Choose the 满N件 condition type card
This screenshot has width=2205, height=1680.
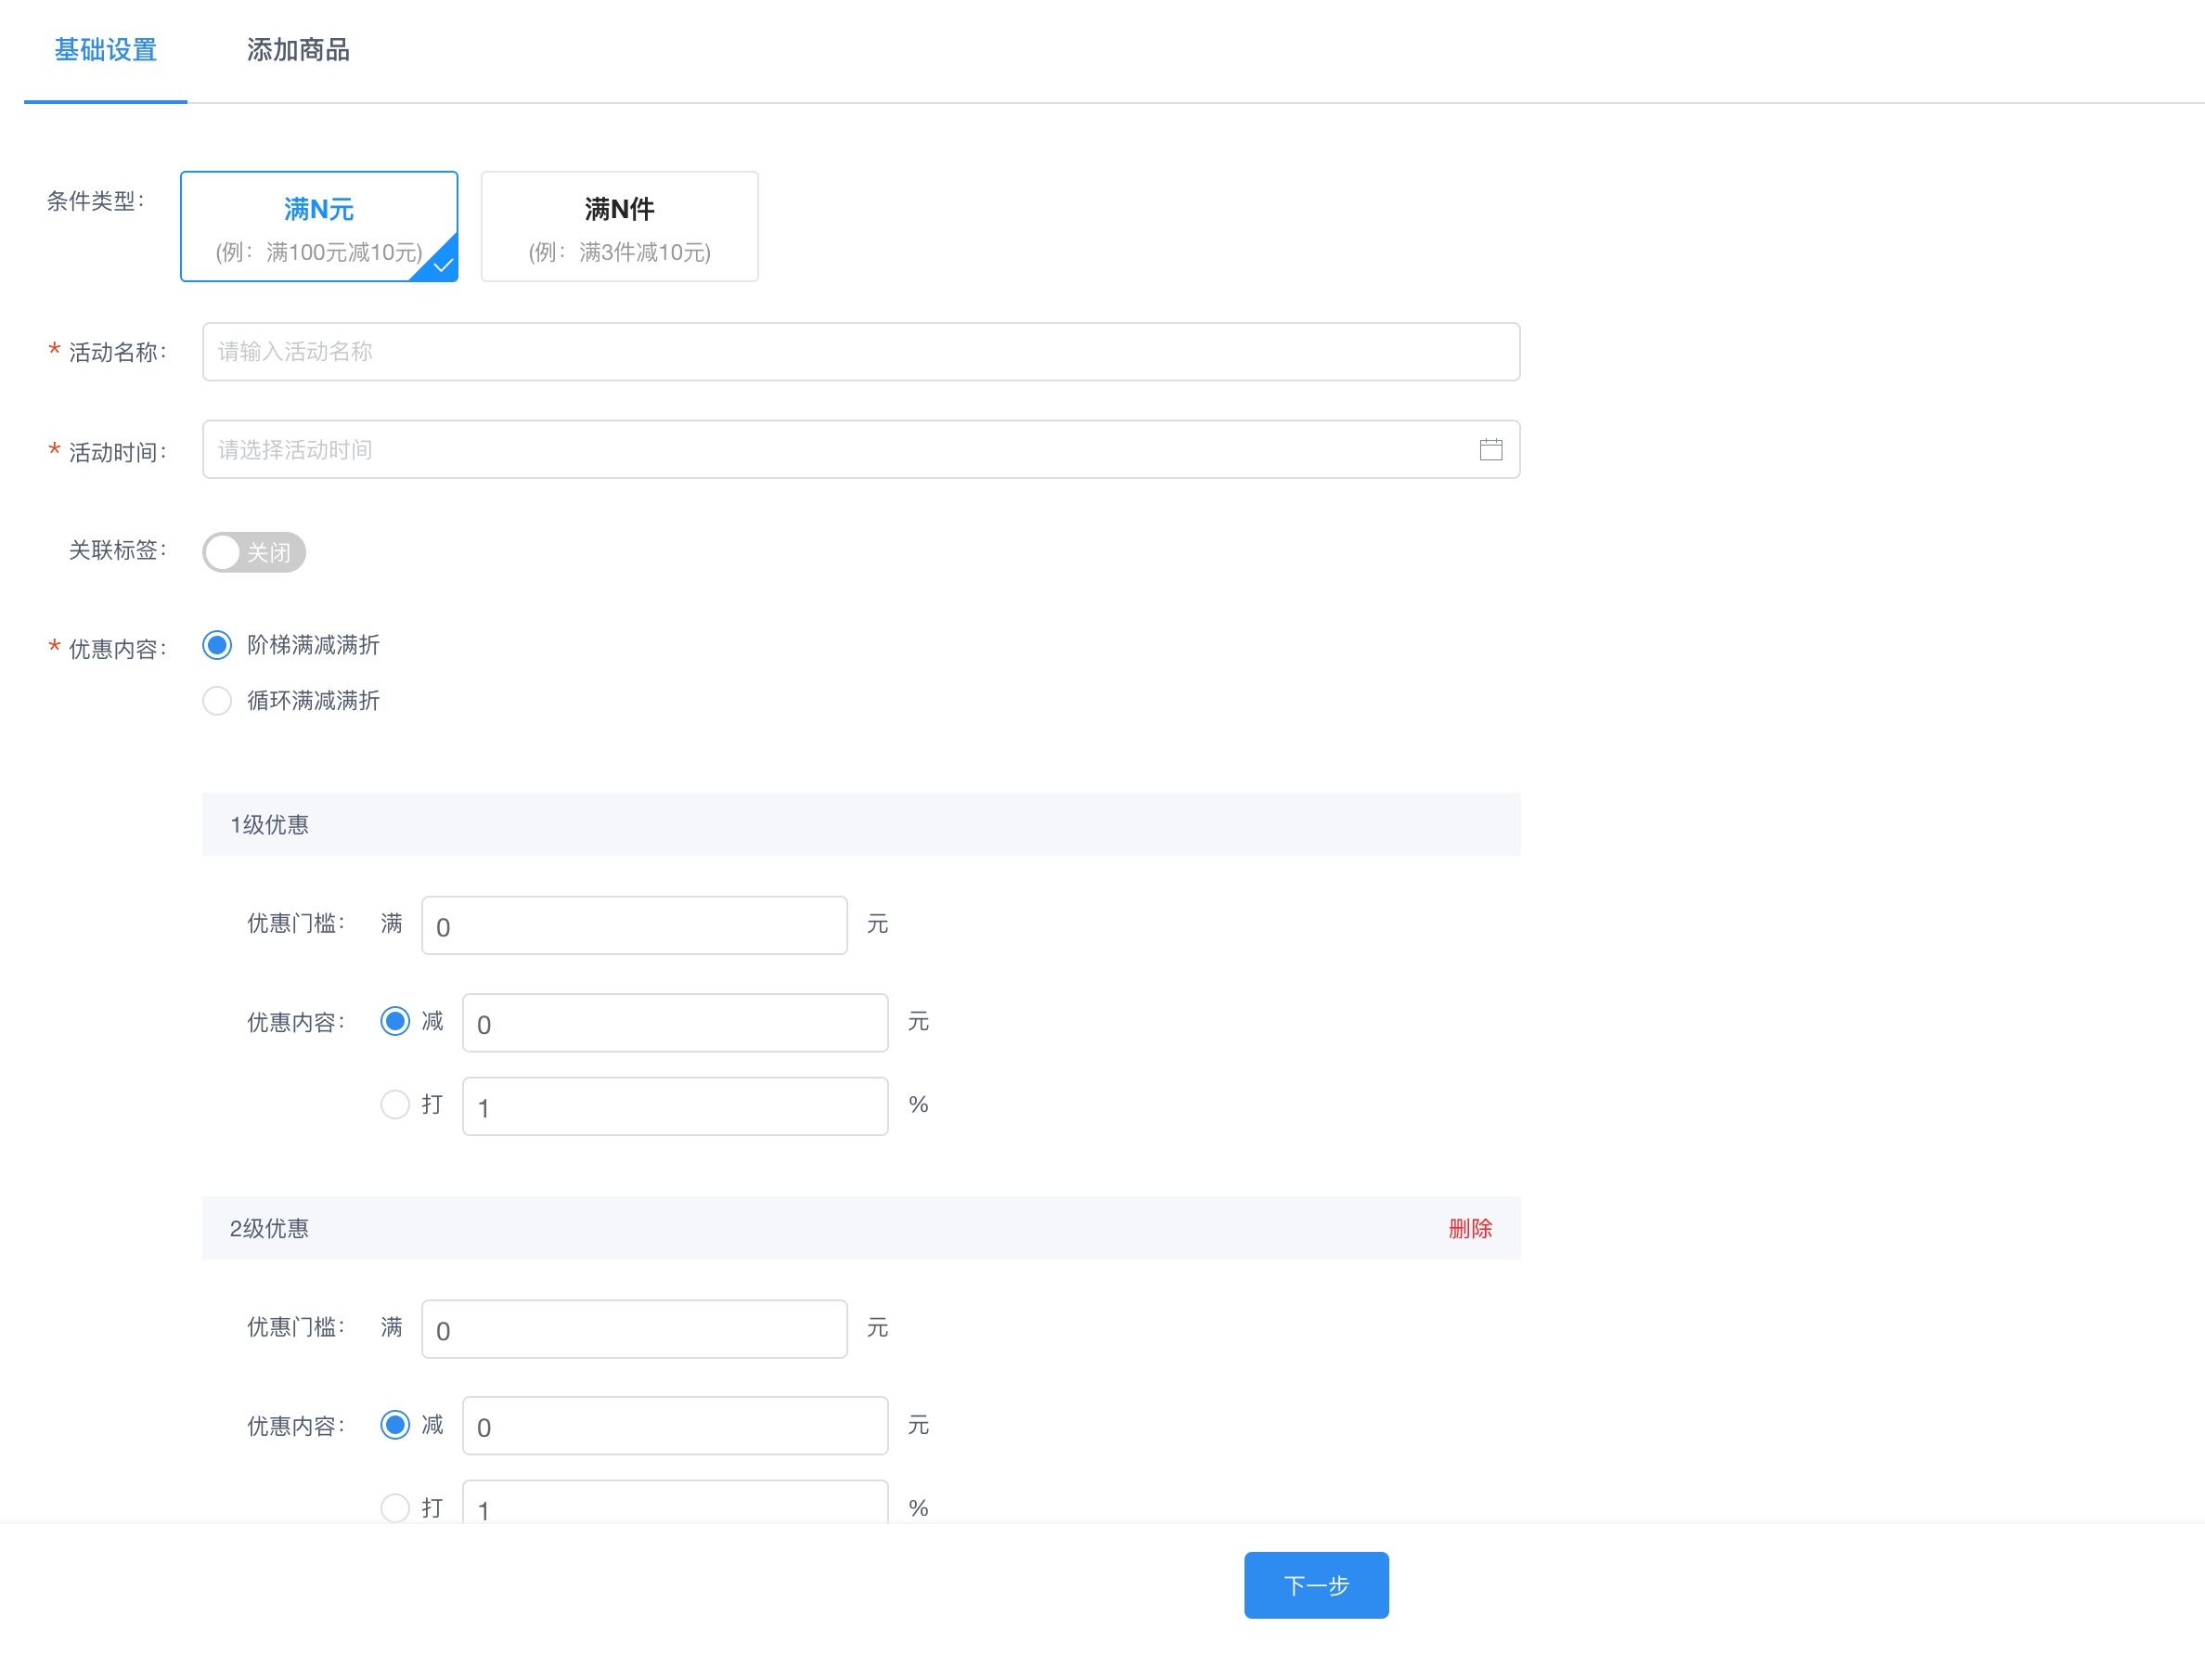coord(619,226)
